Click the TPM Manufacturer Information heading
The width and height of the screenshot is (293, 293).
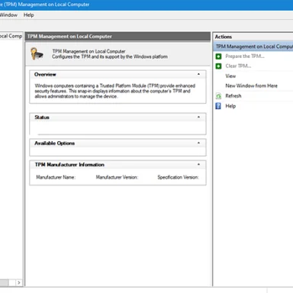point(69,165)
